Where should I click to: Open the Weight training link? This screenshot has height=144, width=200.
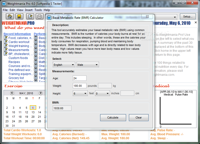pyautogui.click(x=20, y=46)
